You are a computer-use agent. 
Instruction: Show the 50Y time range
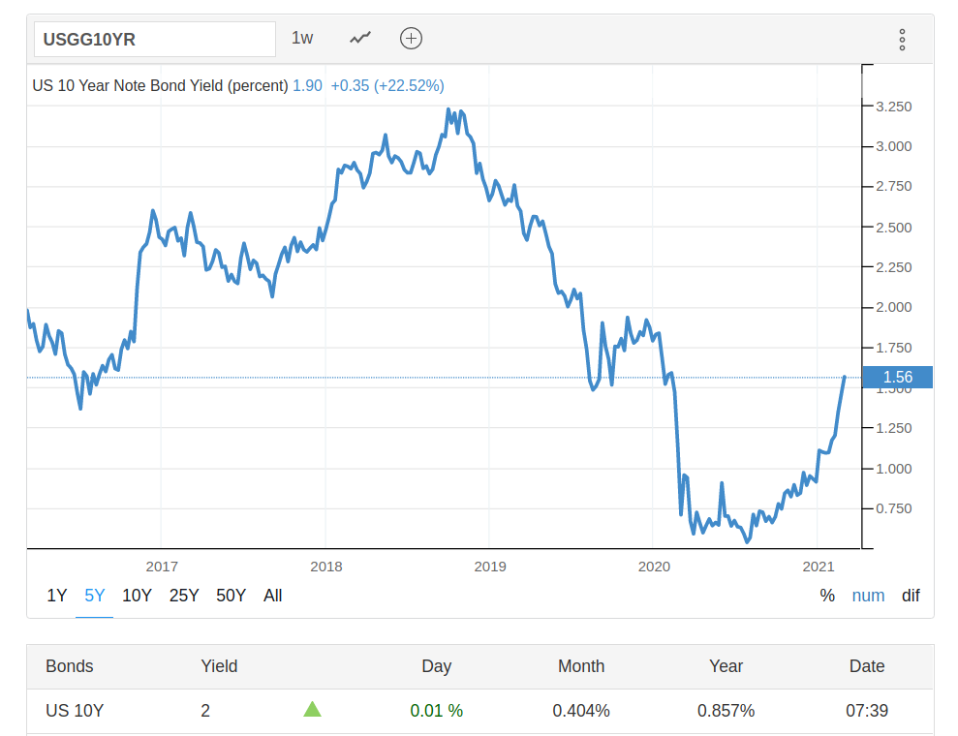(231, 596)
